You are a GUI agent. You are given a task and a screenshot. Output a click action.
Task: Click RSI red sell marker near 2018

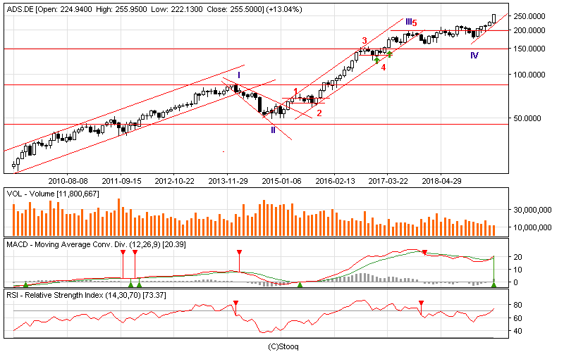pyautogui.click(x=421, y=303)
